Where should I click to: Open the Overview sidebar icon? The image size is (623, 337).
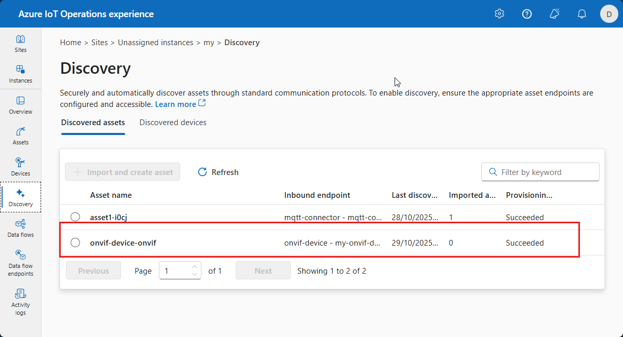click(x=20, y=105)
